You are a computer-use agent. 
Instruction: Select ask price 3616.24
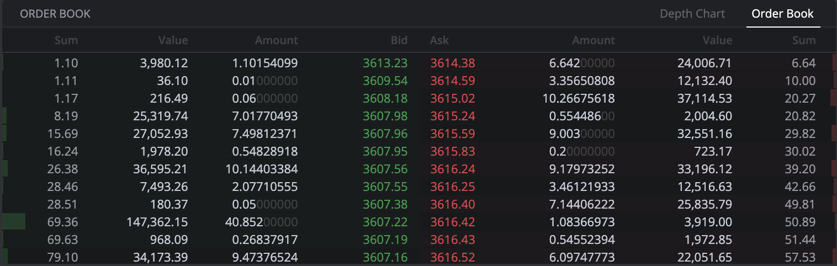tap(452, 169)
